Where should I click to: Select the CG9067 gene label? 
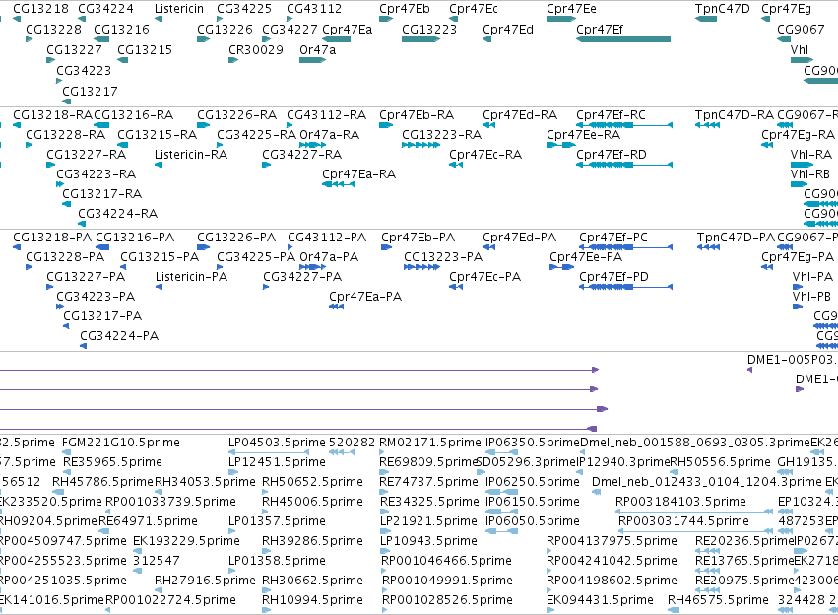[802, 29]
